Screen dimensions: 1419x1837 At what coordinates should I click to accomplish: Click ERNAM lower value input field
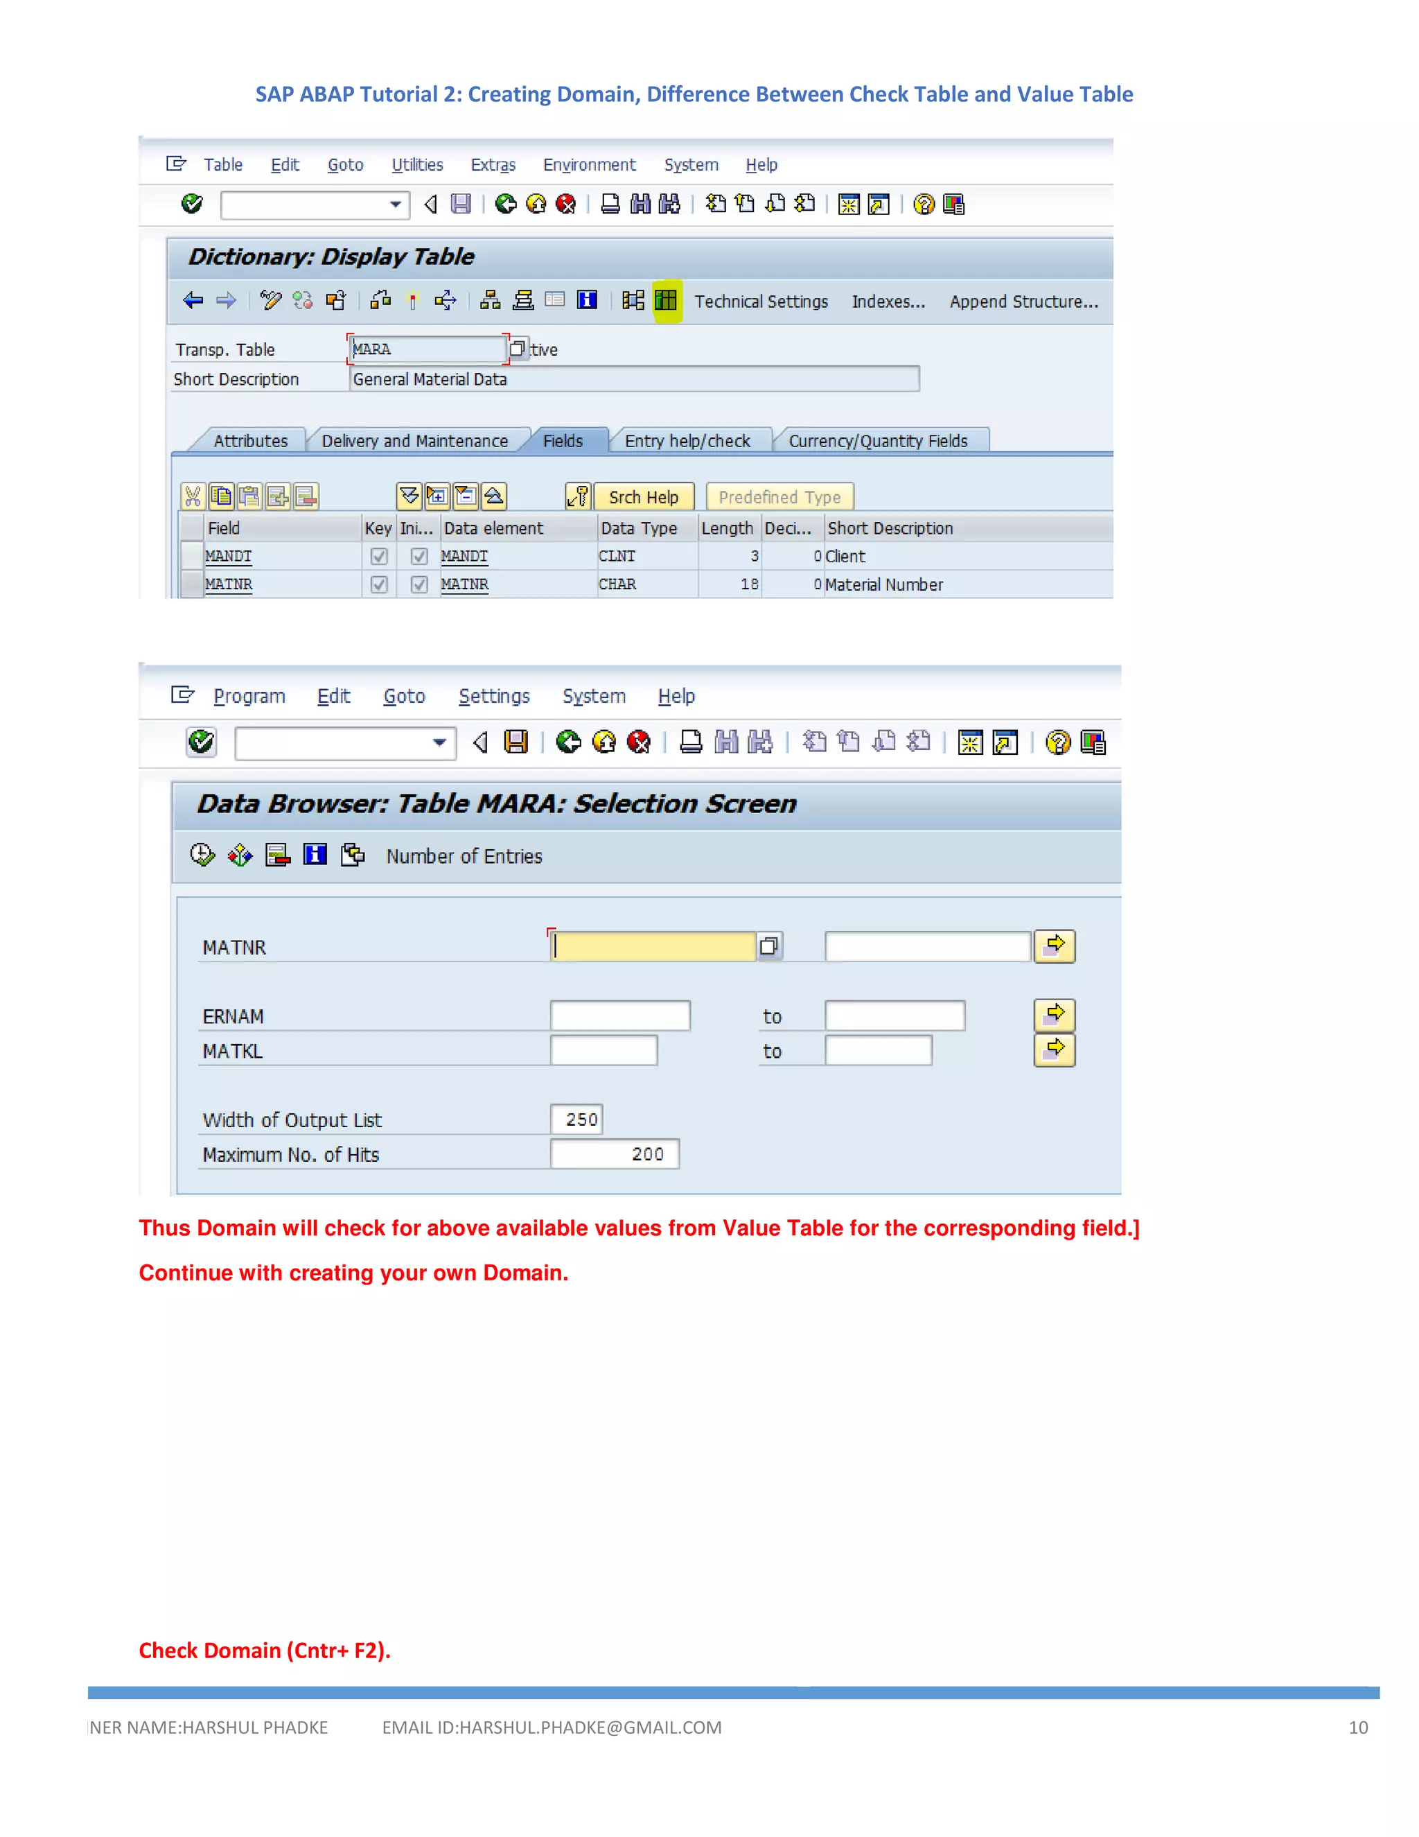[x=620, y=1016]
